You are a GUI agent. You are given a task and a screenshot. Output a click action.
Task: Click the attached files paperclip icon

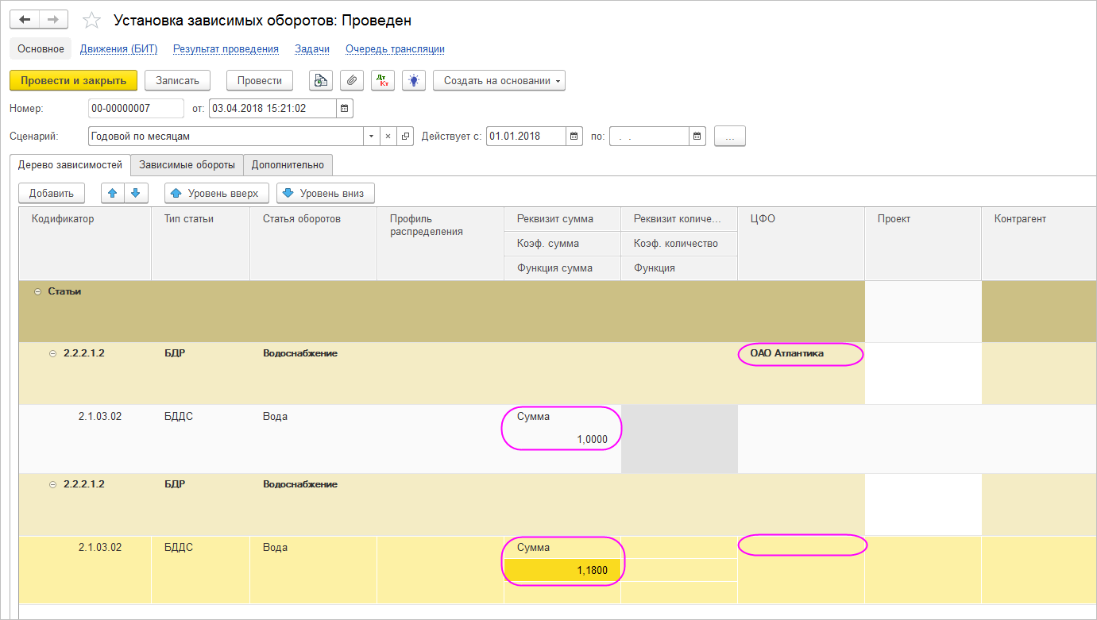352,80
